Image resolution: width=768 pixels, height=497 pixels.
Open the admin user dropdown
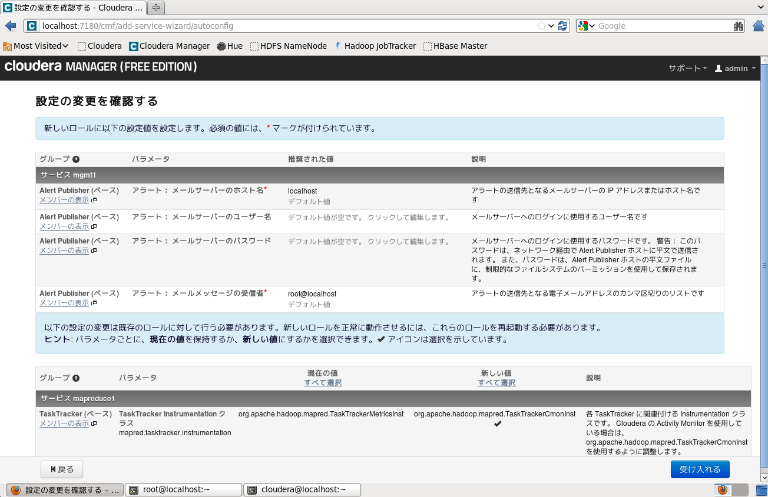tap(735, 68)
